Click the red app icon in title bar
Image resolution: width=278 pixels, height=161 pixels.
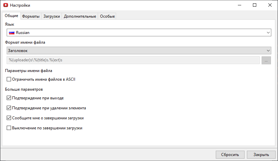(x=5, y=5)
